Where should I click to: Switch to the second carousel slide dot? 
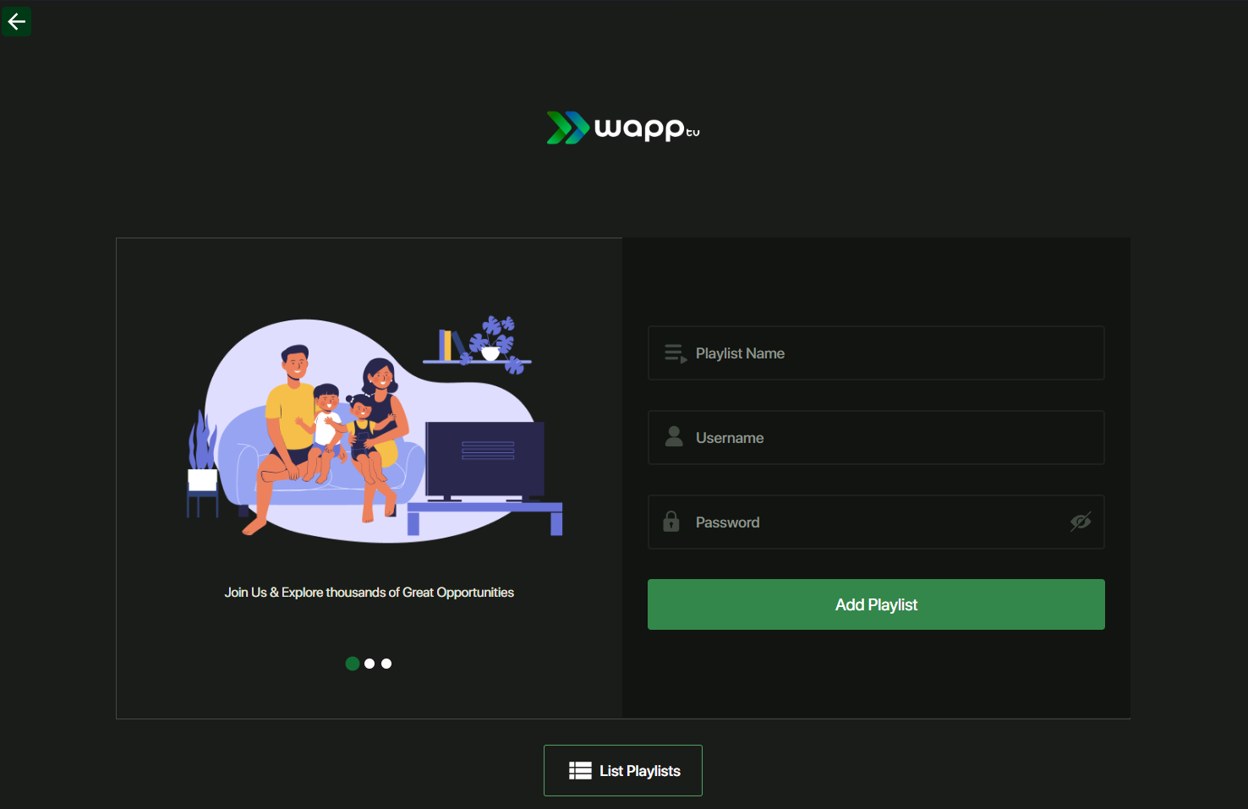[369, 664]
